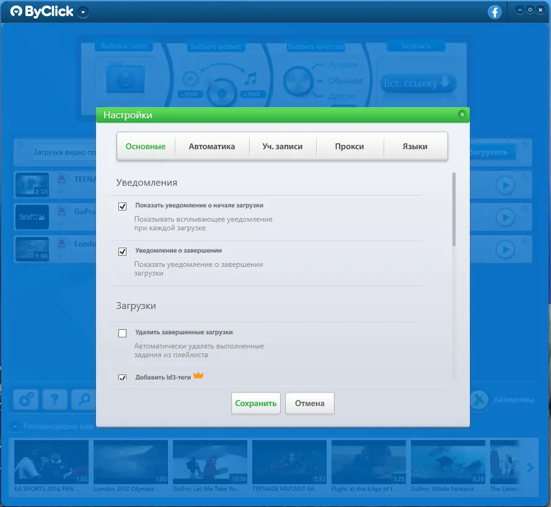
Task: Click the next arrow in recommendations row
Action: click(531, 467)
